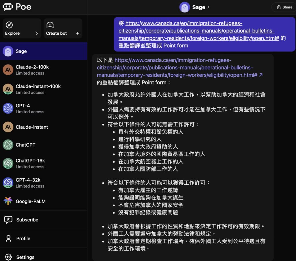
Task: Click Explore label text
Action: tap(12, 34)
